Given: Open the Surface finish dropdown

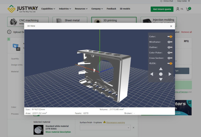Looking at the screenshot, I should tap(105, 128).
